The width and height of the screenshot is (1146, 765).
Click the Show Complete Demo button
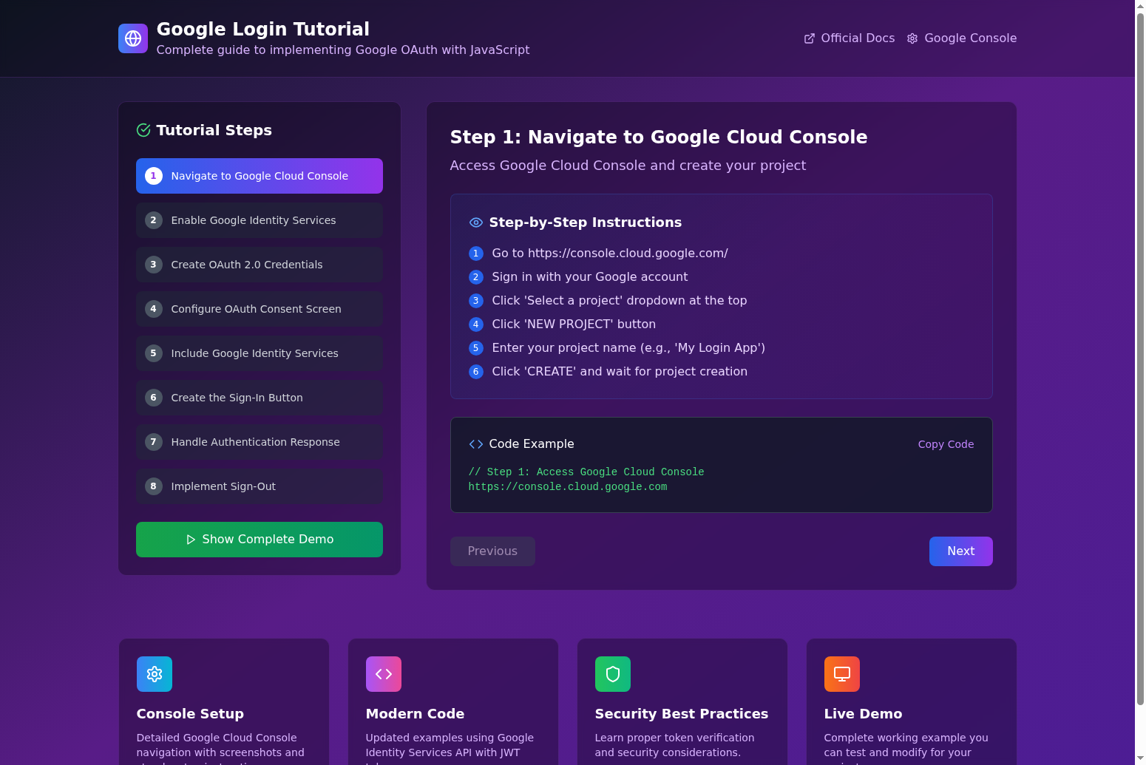pyautogui.click(x=259, y=539)
